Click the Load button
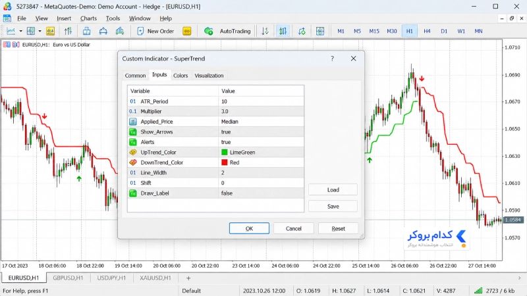The width and height of the screenshot is (527, 296). [x=333, y=190]
